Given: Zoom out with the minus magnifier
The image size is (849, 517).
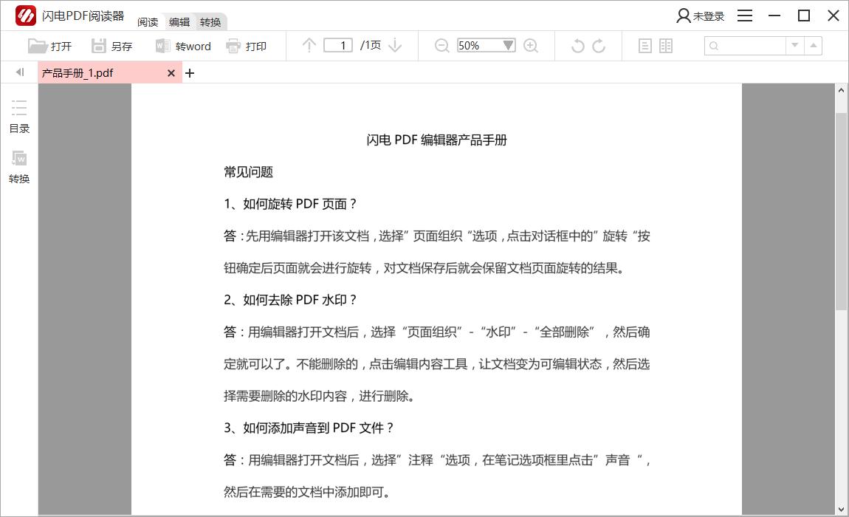Looking at the screenshot, I should tap(441, 46).
